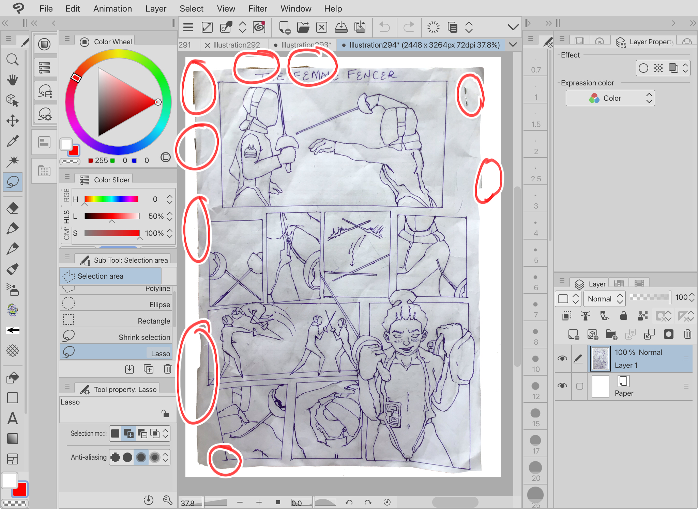Toggle Paper layer visibility eye

[x=562, y=386]
